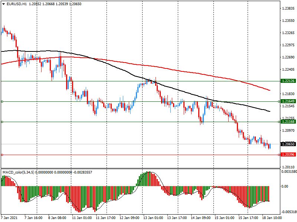Click the 7 Jan 2021 date label
This screenshot has width=297, height=222.
10,218
